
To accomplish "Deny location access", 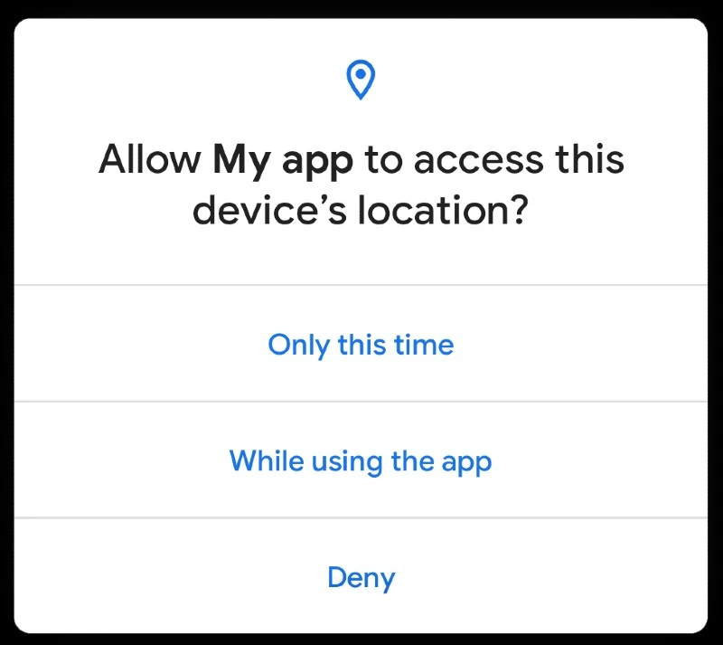I will (361, 576).
